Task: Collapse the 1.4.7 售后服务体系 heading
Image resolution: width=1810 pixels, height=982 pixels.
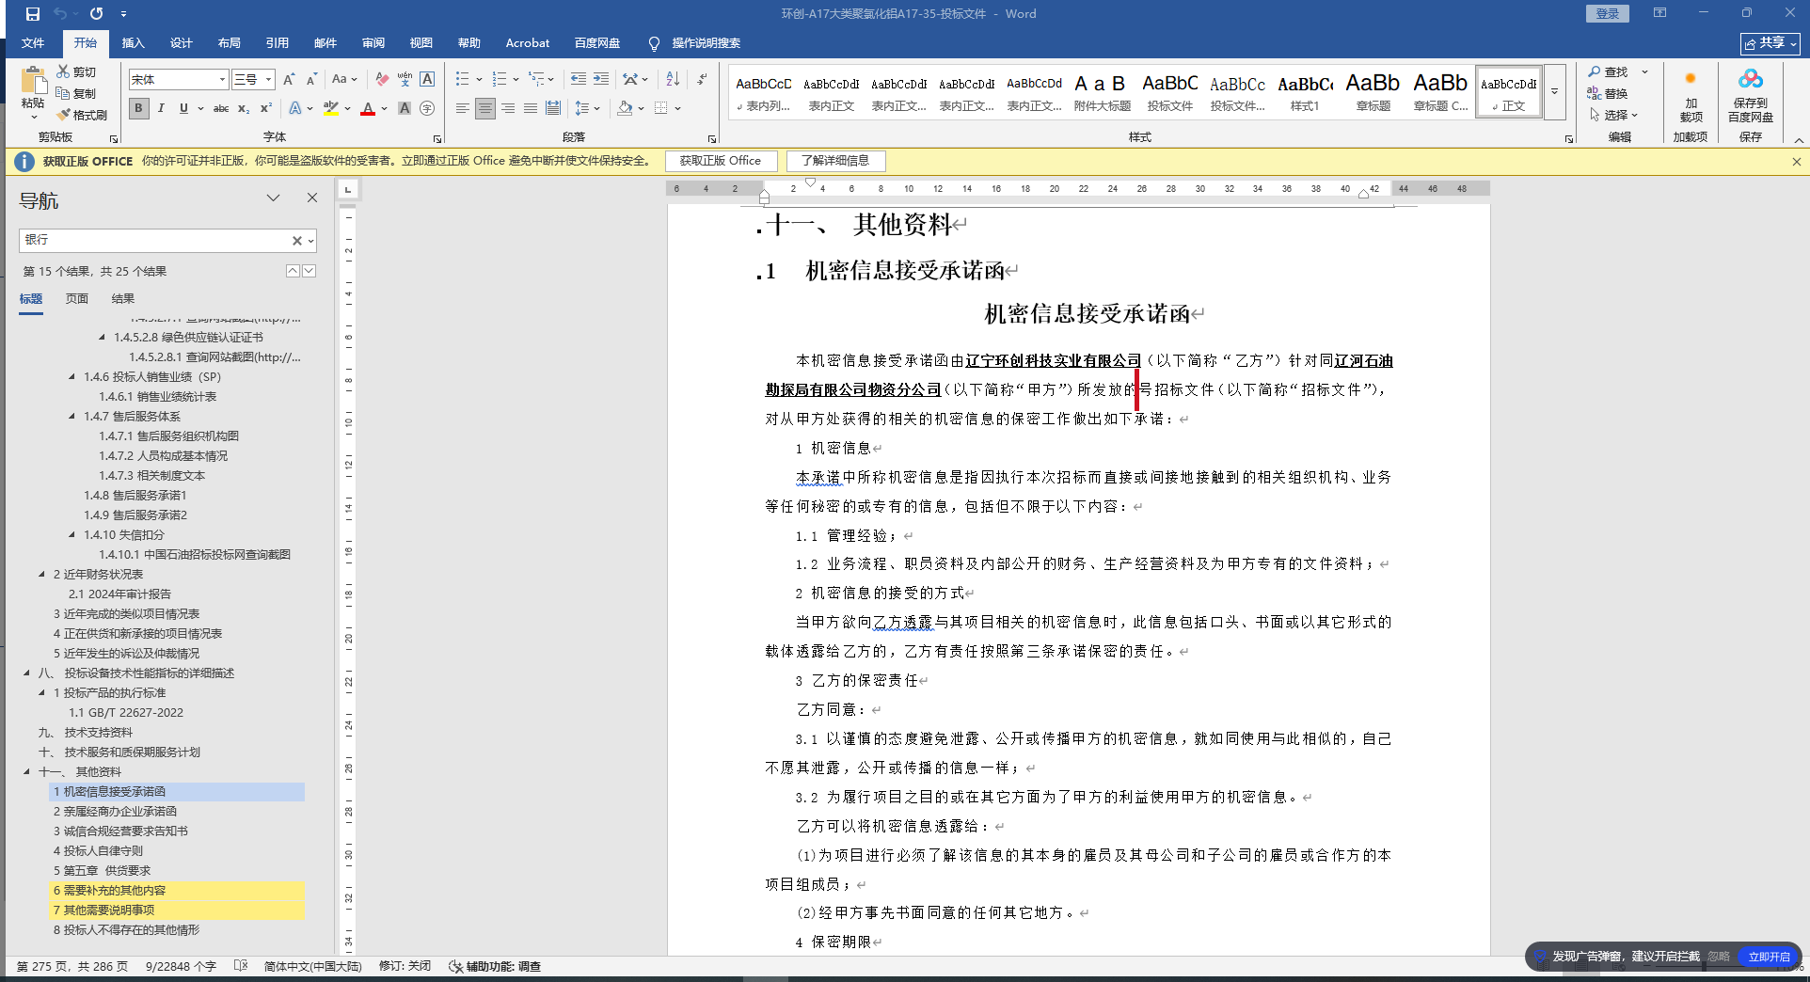Action: coord(72,416)
